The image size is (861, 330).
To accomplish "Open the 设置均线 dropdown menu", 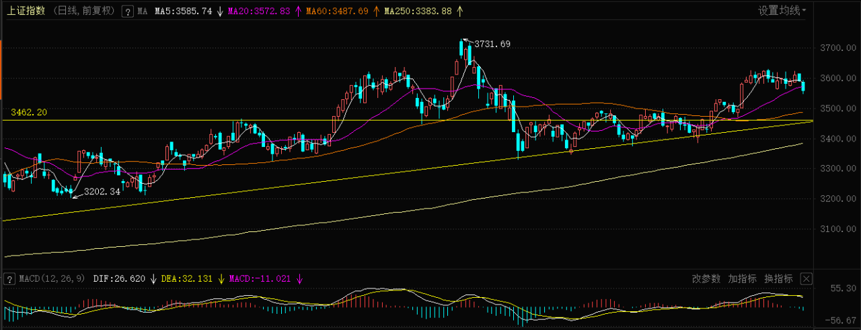I will pyautogui.click(x=782, y=11).
